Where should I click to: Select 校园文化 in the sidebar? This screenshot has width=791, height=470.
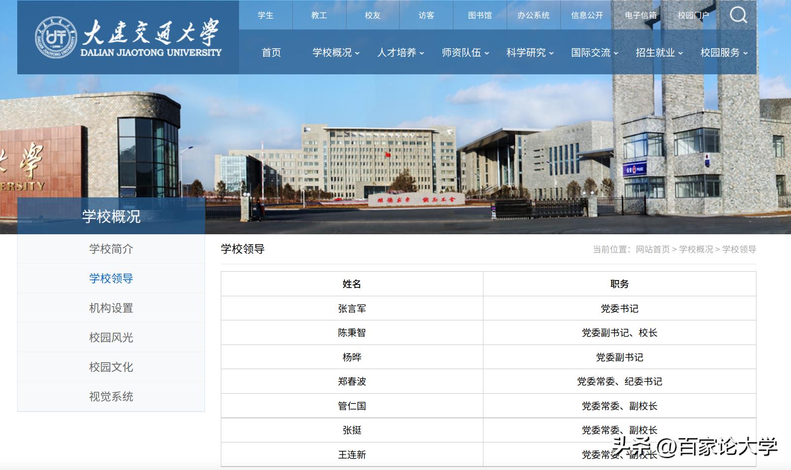click(x=111, y=367)
